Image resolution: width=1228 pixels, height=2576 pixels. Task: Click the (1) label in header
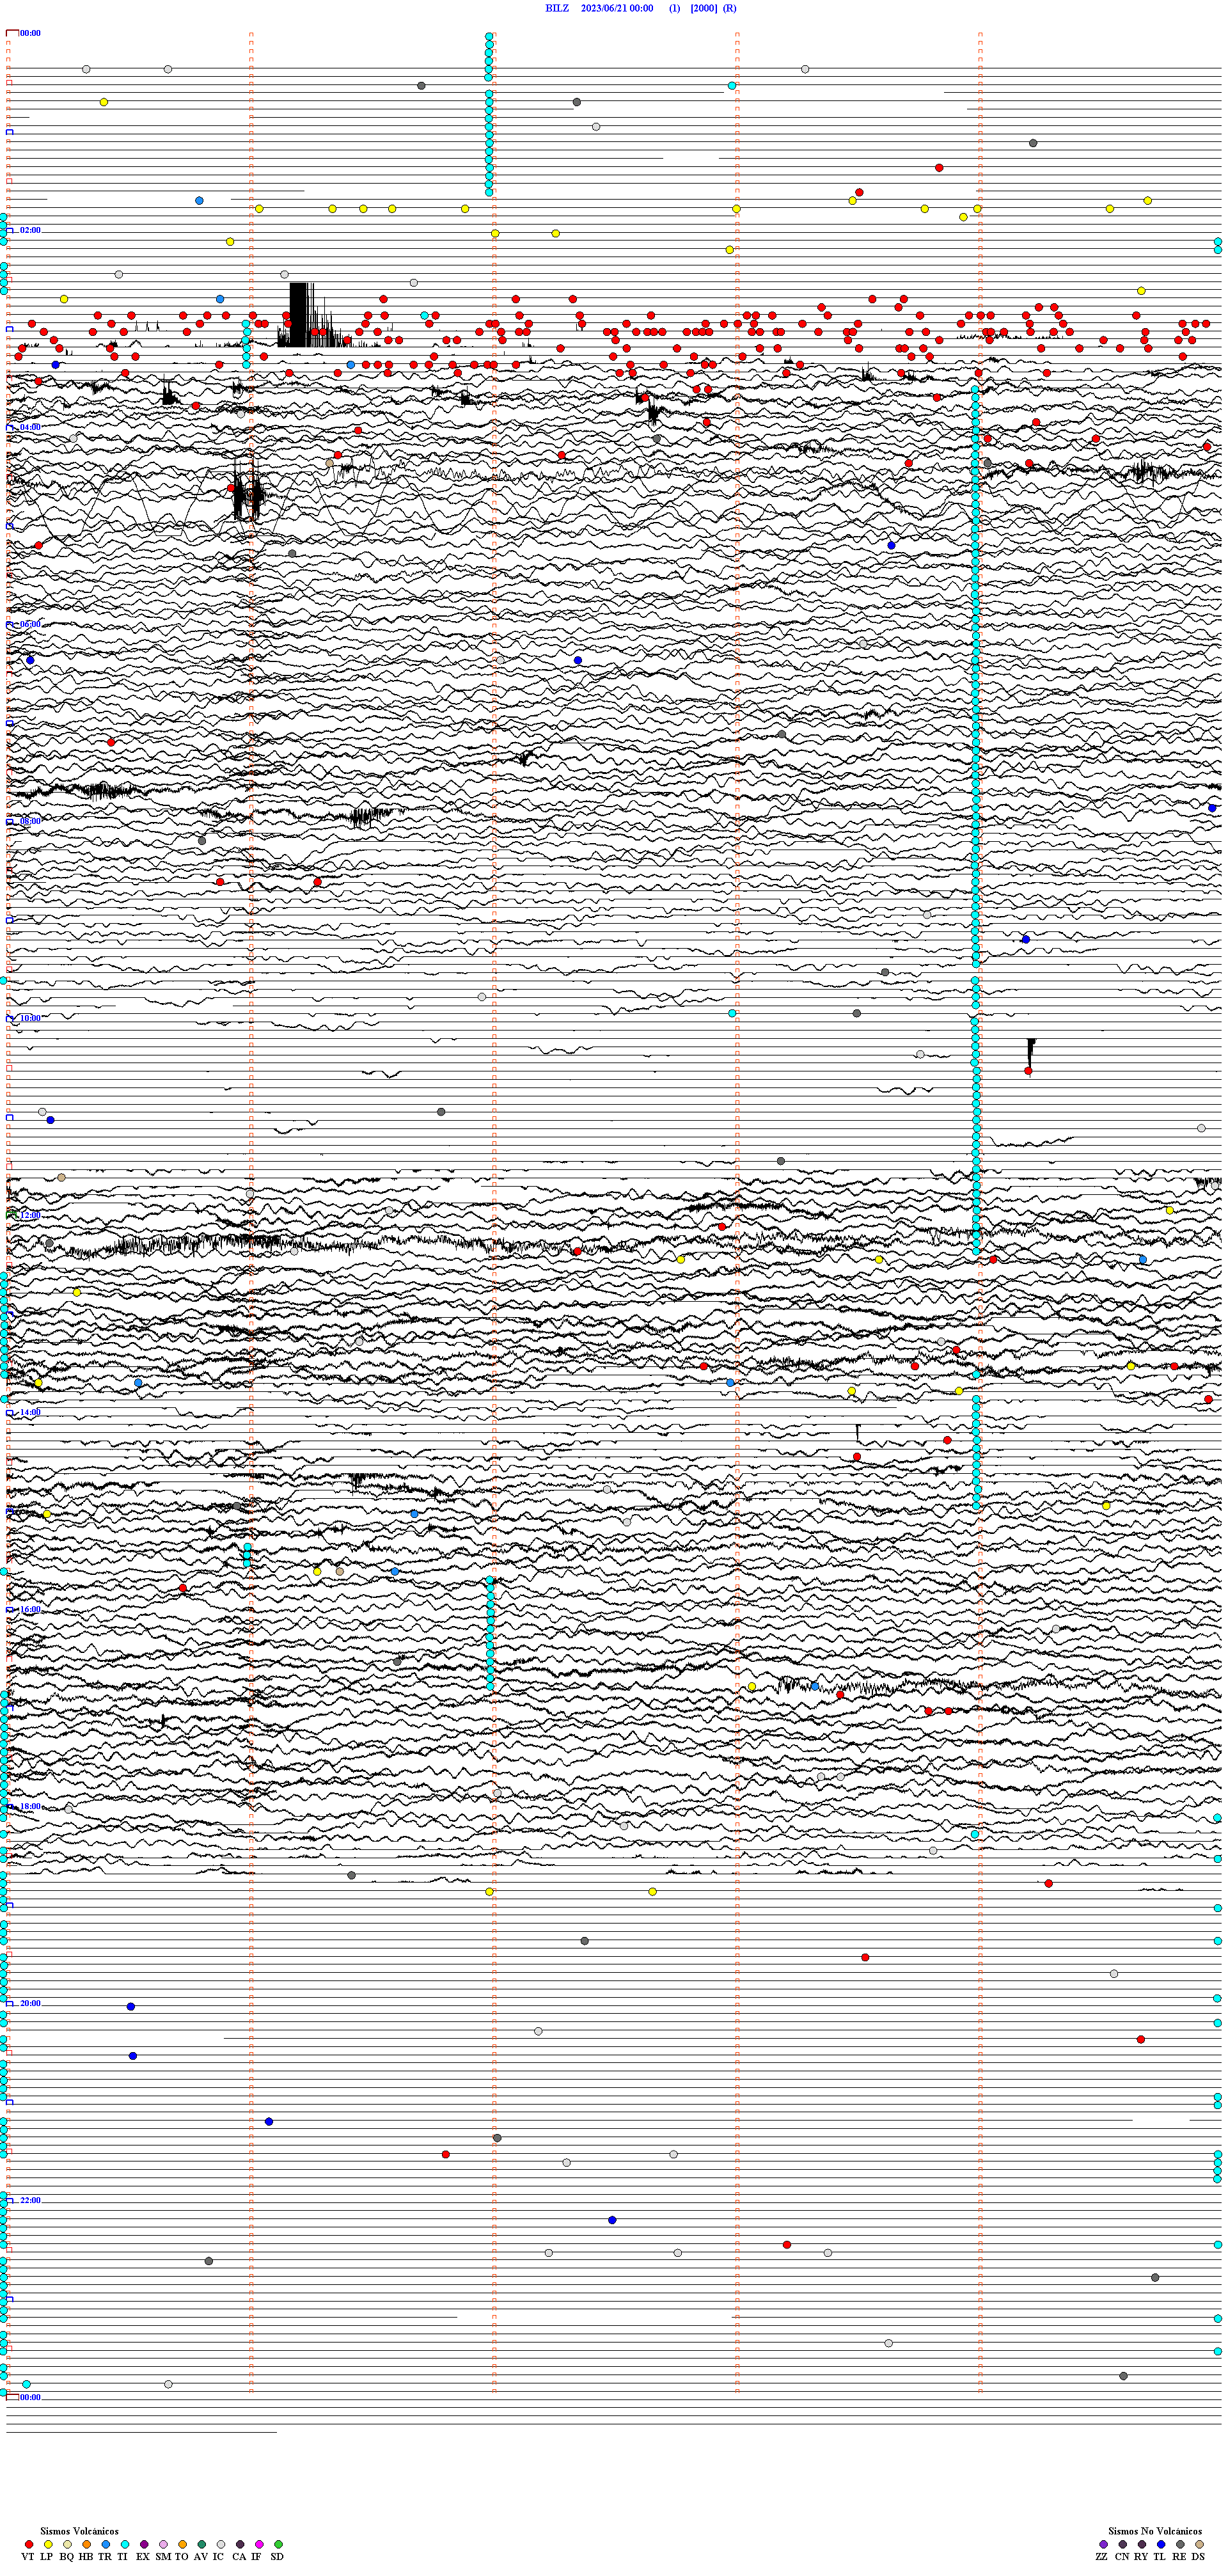tap(675, 8)
